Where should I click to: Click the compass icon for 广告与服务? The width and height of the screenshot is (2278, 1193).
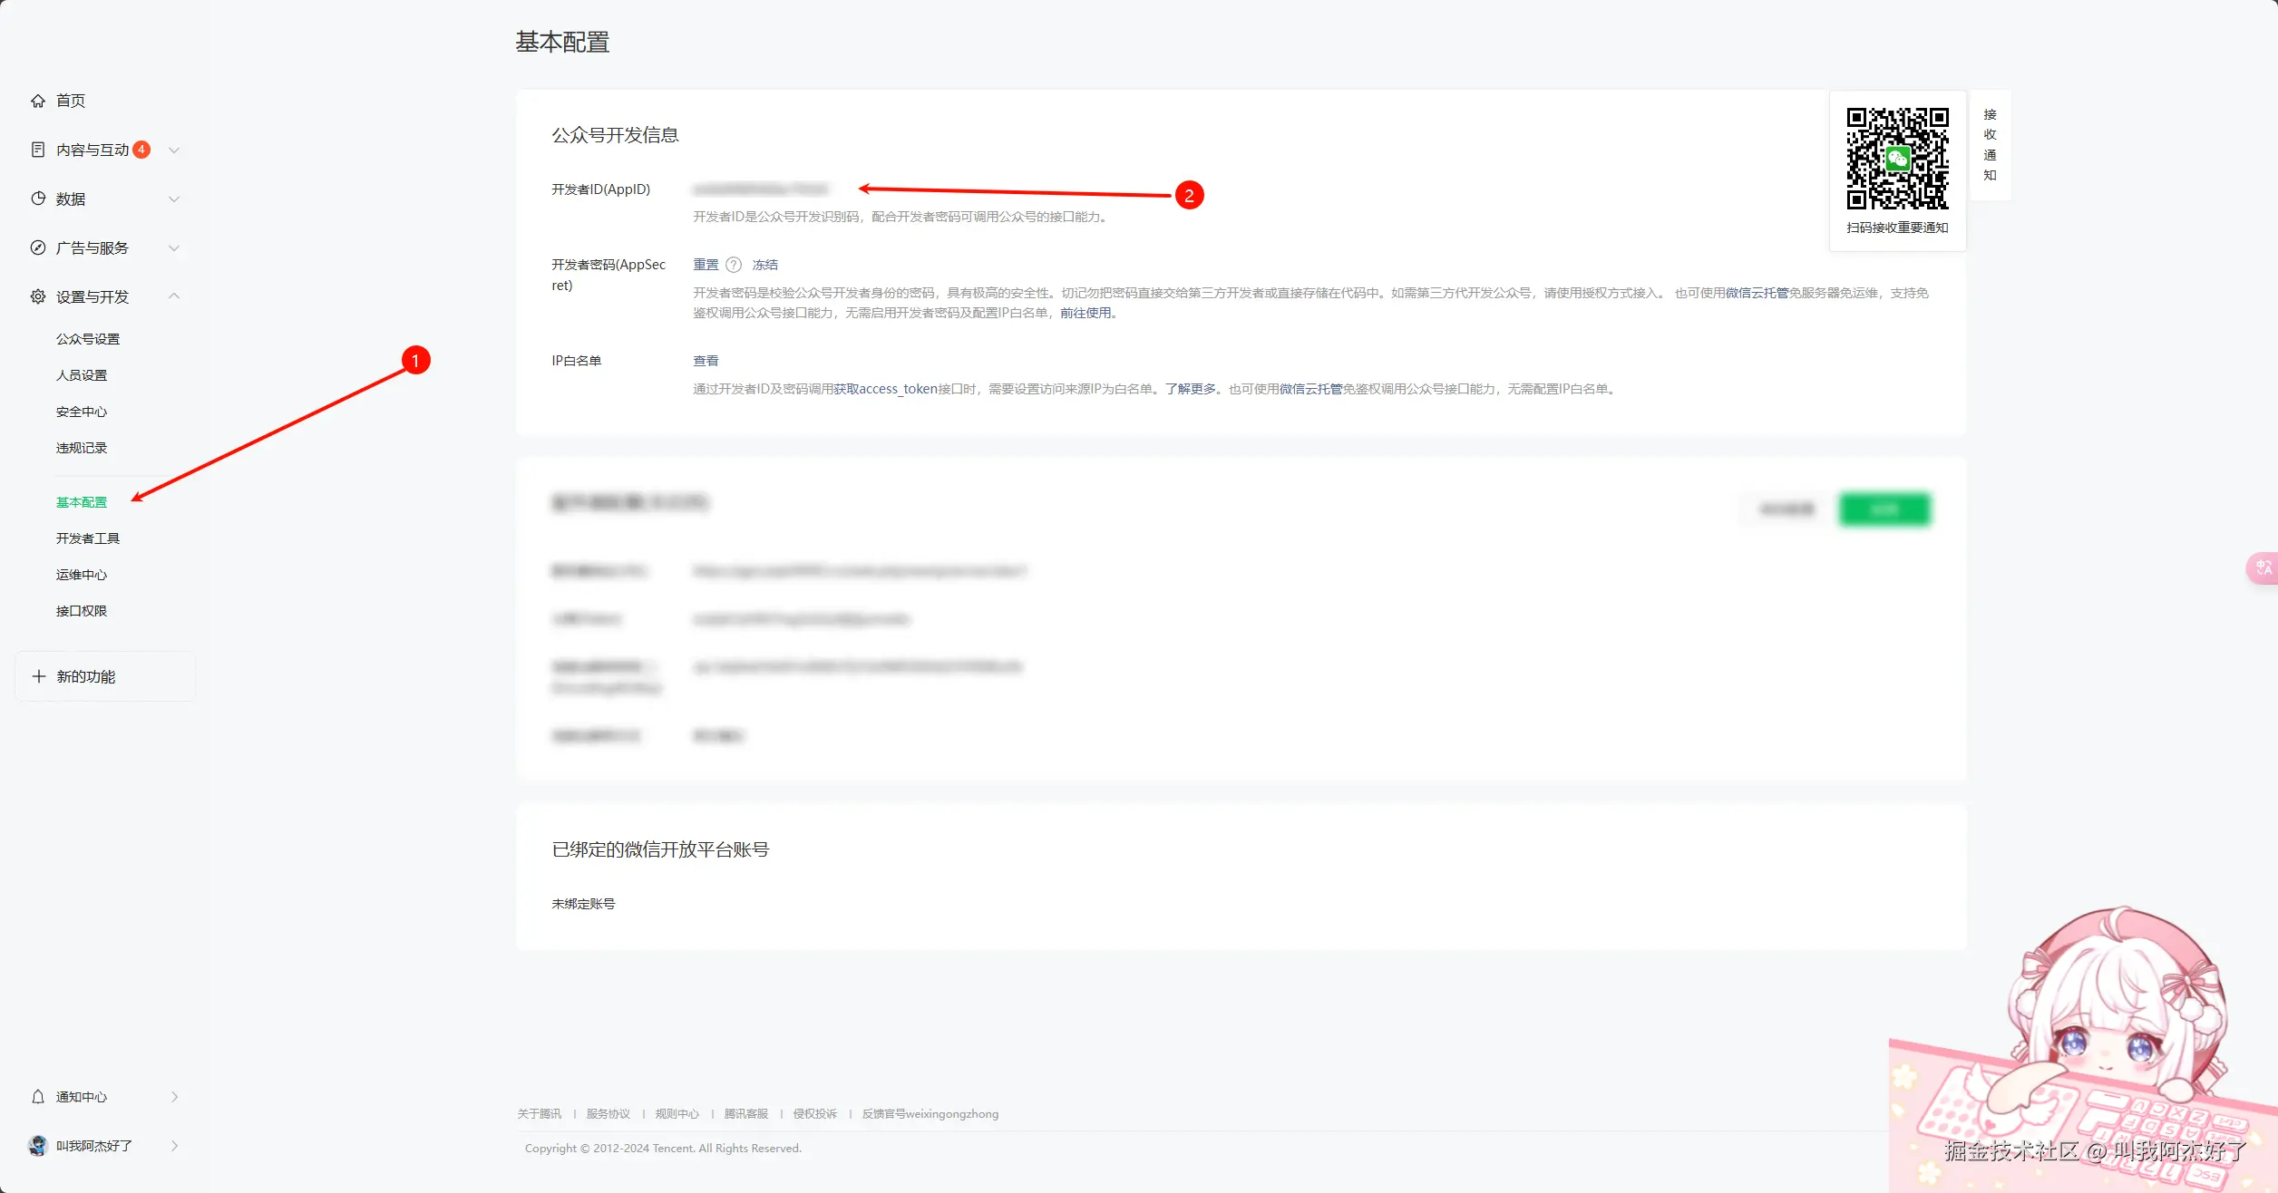pyautogui.click(x=38, y=247)
